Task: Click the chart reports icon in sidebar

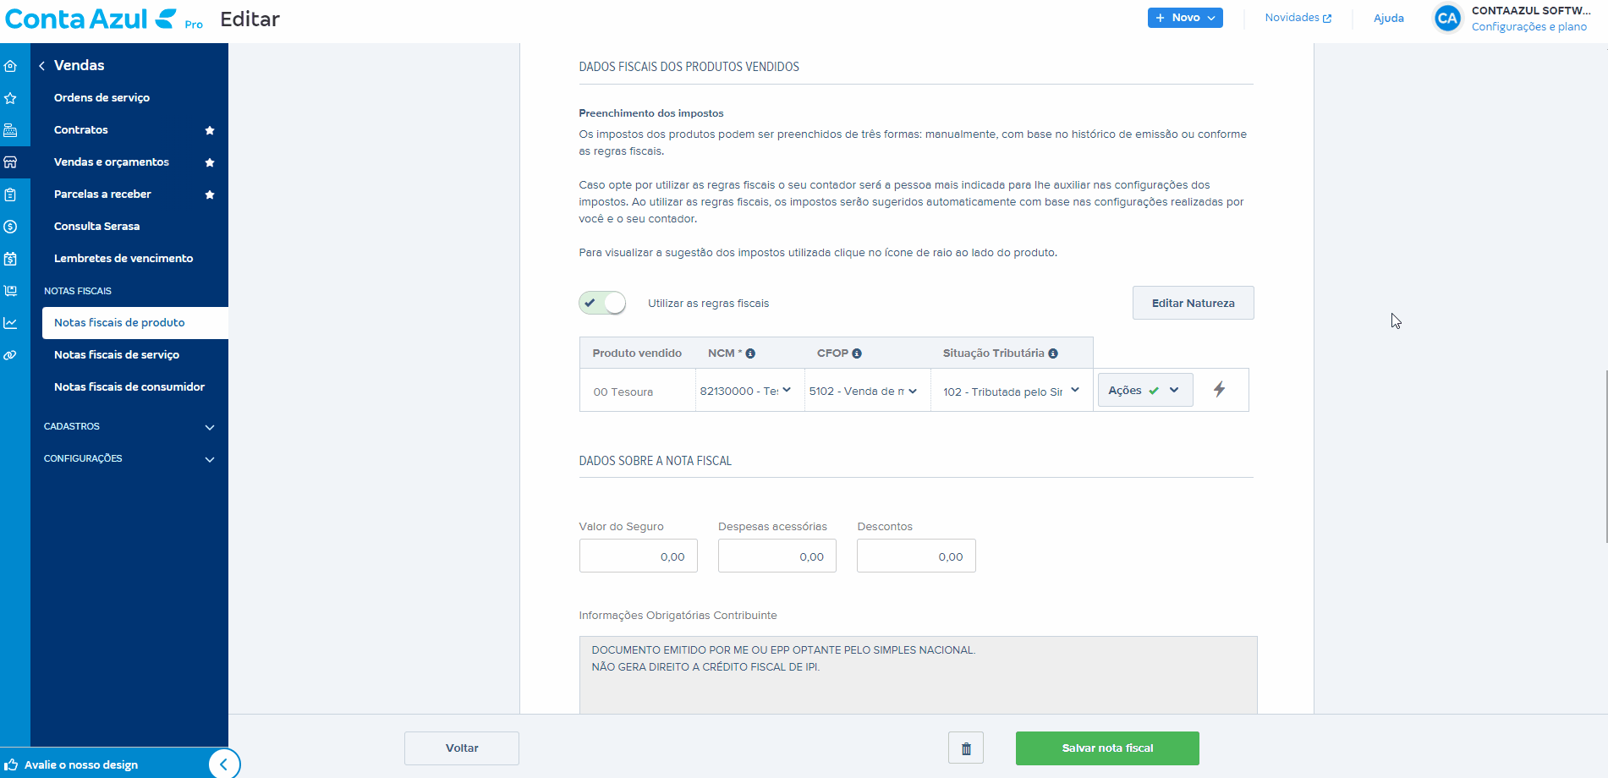Action: click(x=11, y=323)
